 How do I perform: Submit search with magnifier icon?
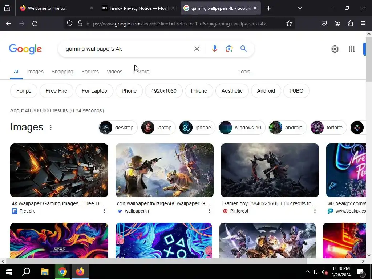pos(243,49)
